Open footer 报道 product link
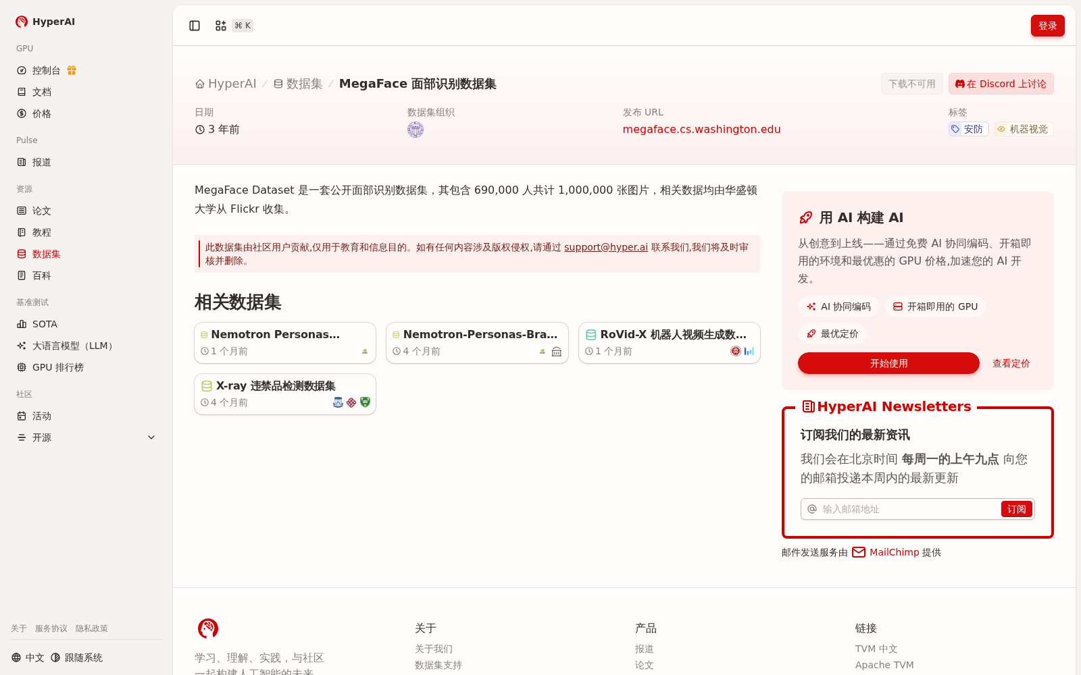The width and height of the screenshot is (1081, 675). pos(645,649)
